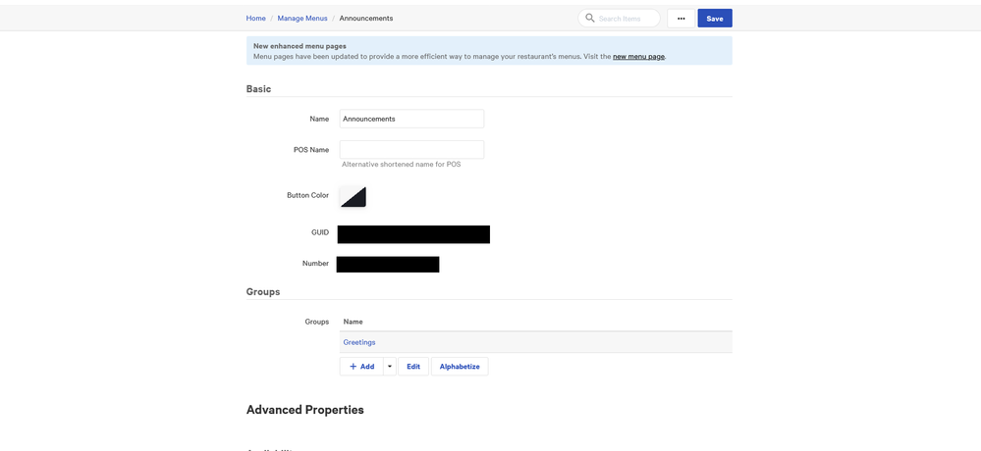Click the magnifier icon in the search box

coord(590,19)
